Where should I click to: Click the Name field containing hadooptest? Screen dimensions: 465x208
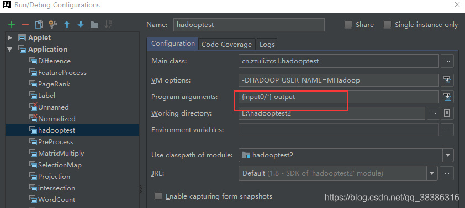coord(249,25)
